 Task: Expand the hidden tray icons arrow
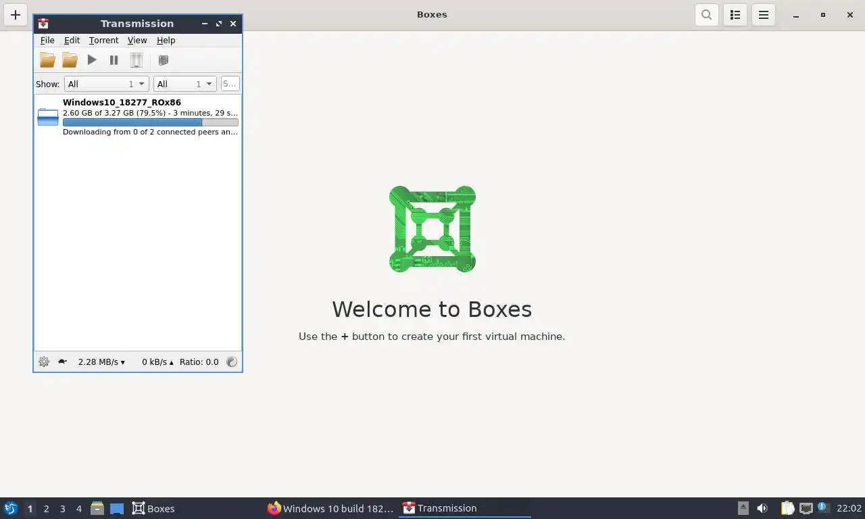743,508
